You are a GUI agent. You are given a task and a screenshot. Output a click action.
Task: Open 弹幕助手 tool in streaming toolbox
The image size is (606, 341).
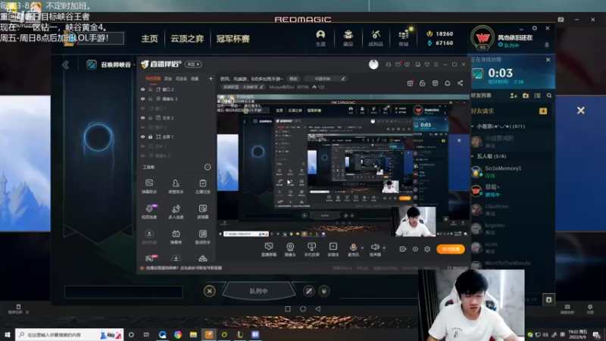click(149, 186)
